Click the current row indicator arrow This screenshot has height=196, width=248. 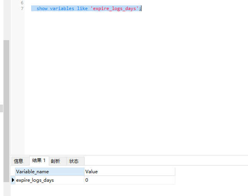(13, 180)
